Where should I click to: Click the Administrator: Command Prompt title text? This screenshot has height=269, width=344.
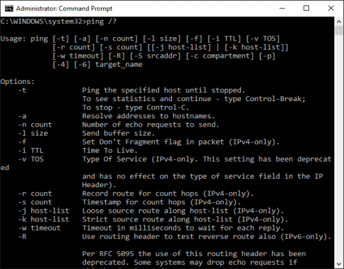click(64, 8)
